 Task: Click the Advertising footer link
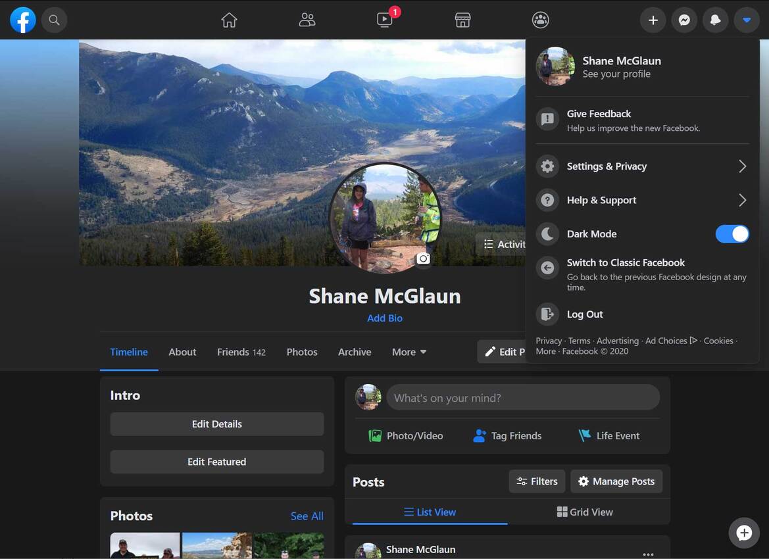click(x=618, y=341)
